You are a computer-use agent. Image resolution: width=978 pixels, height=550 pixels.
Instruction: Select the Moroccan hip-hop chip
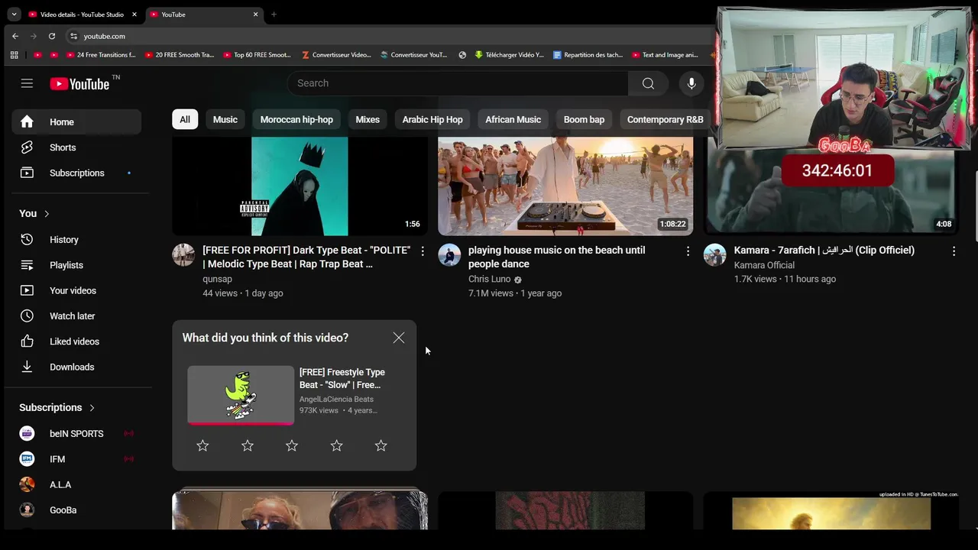click(296, 119)
